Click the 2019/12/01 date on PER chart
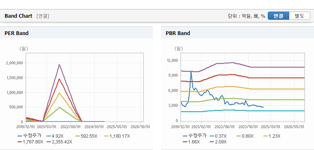Image resolution: width=314 pixels, height=150 pixels. click(x=26, y=127)
